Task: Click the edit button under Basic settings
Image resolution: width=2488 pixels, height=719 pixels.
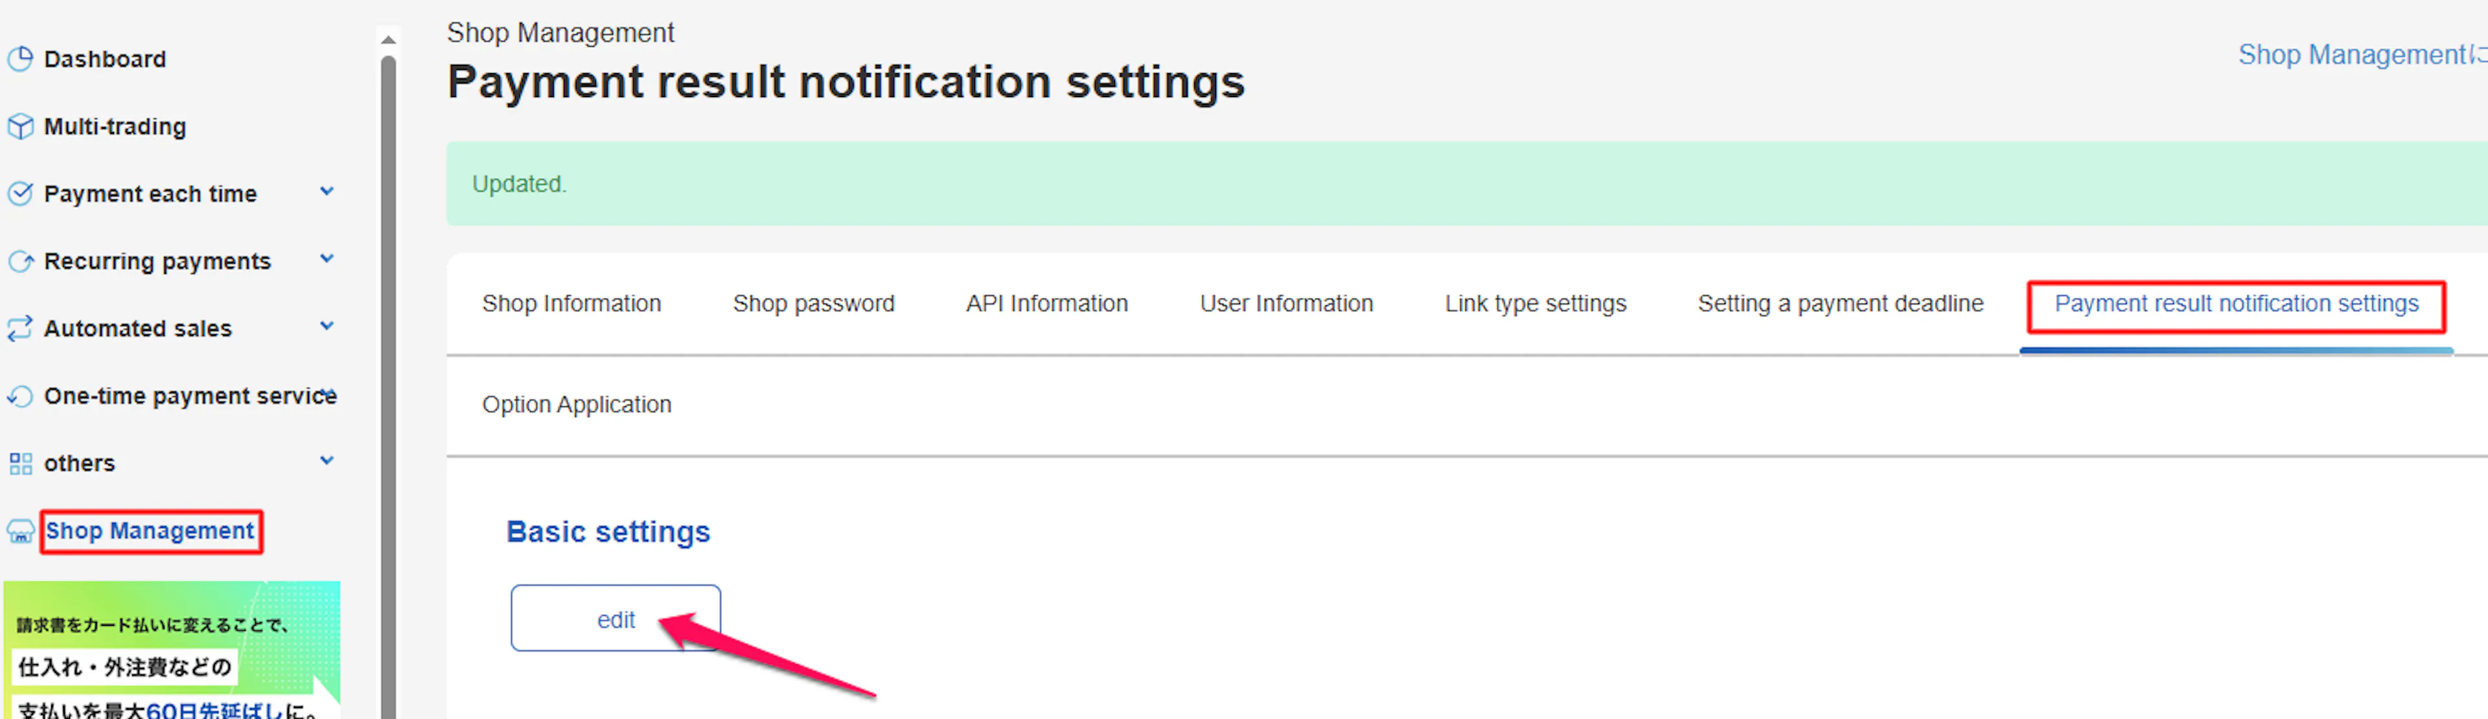Action: point(616,619)
